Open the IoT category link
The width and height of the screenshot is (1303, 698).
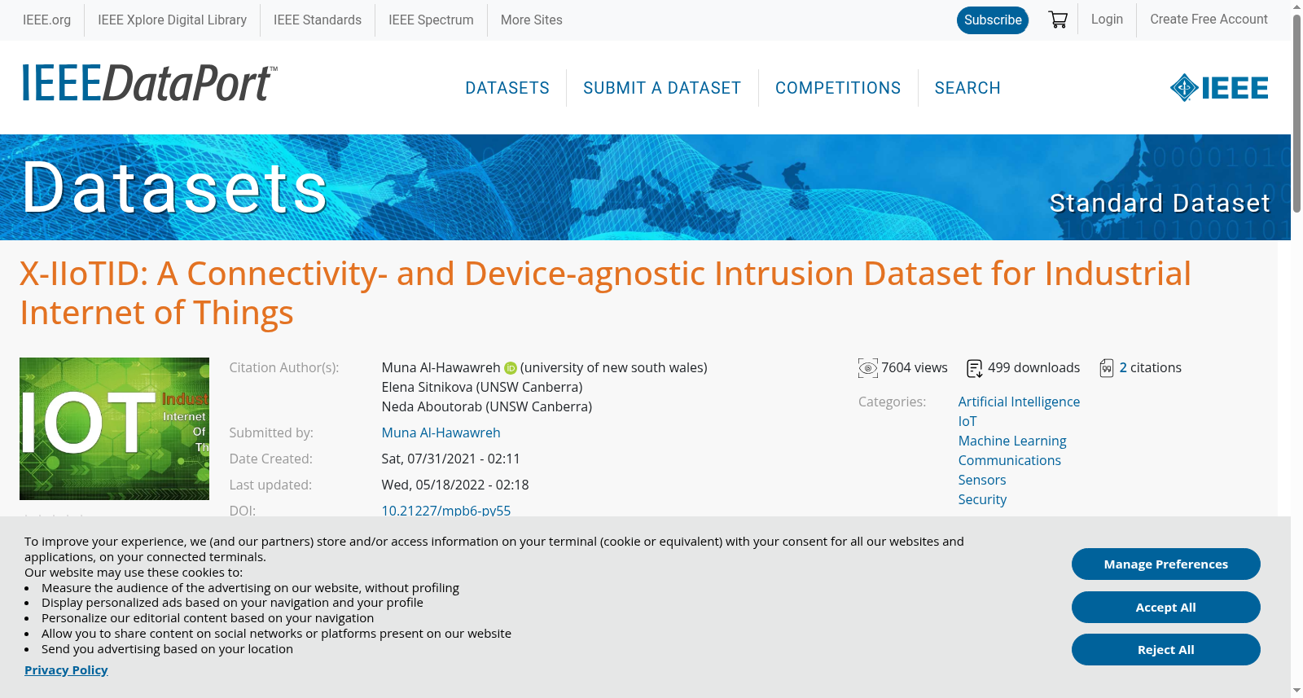(967, 422)
